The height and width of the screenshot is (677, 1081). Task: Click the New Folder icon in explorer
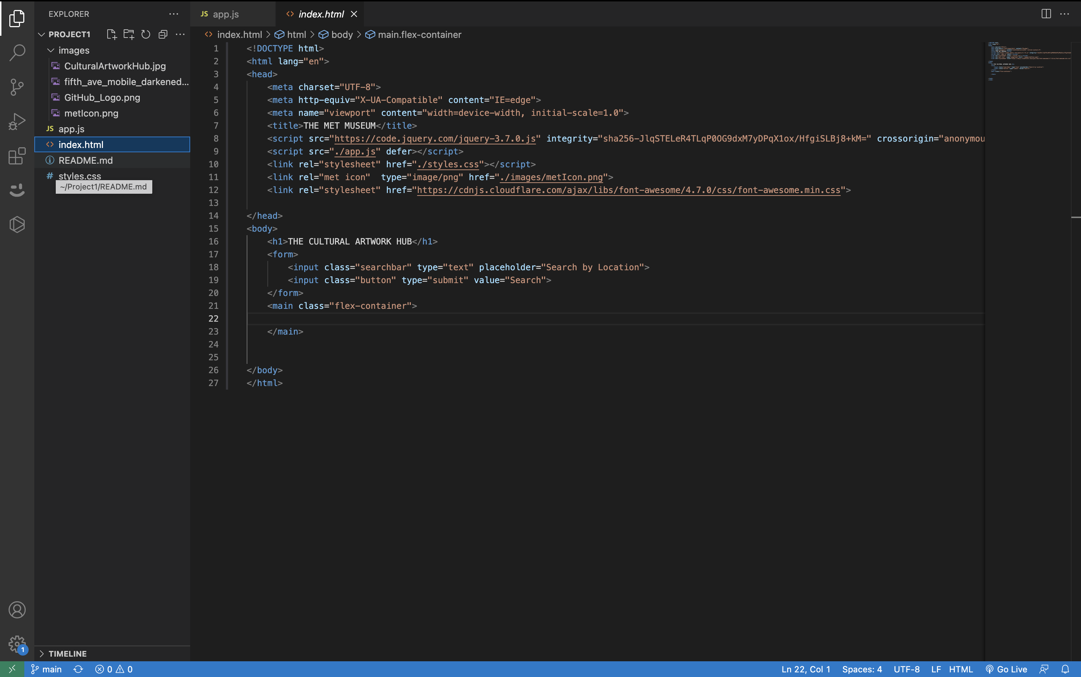(129, 34)
